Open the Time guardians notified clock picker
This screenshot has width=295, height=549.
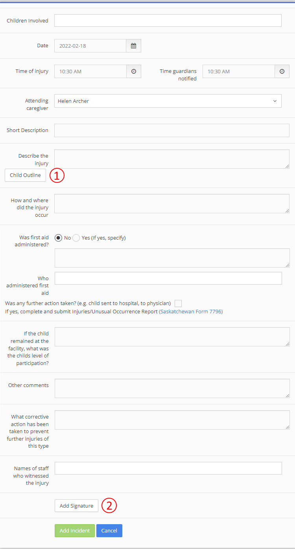pos(282,71)
